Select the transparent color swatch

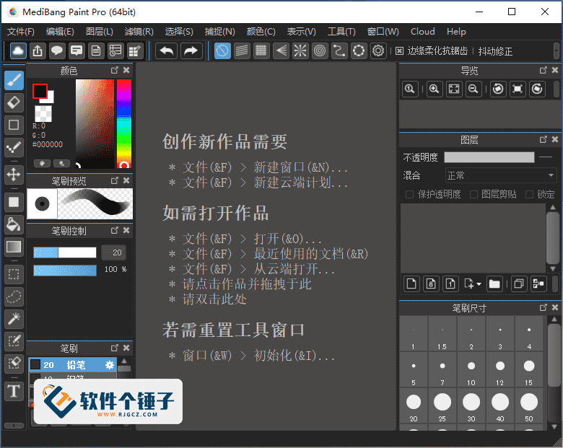pos(43,113)
